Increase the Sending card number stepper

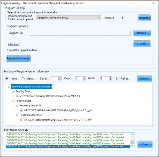(x=60, y=77)
